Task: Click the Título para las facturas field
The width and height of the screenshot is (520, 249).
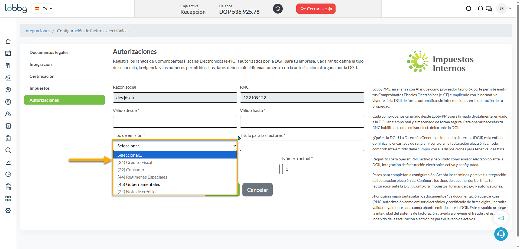Action: point(302,146)
